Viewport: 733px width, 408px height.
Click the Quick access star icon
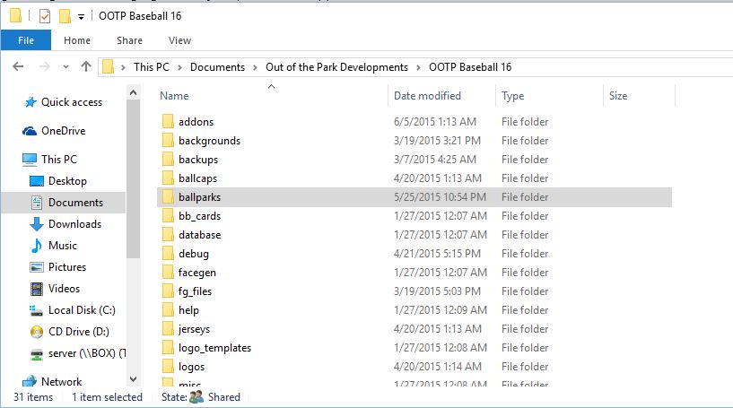coord(30,102)
